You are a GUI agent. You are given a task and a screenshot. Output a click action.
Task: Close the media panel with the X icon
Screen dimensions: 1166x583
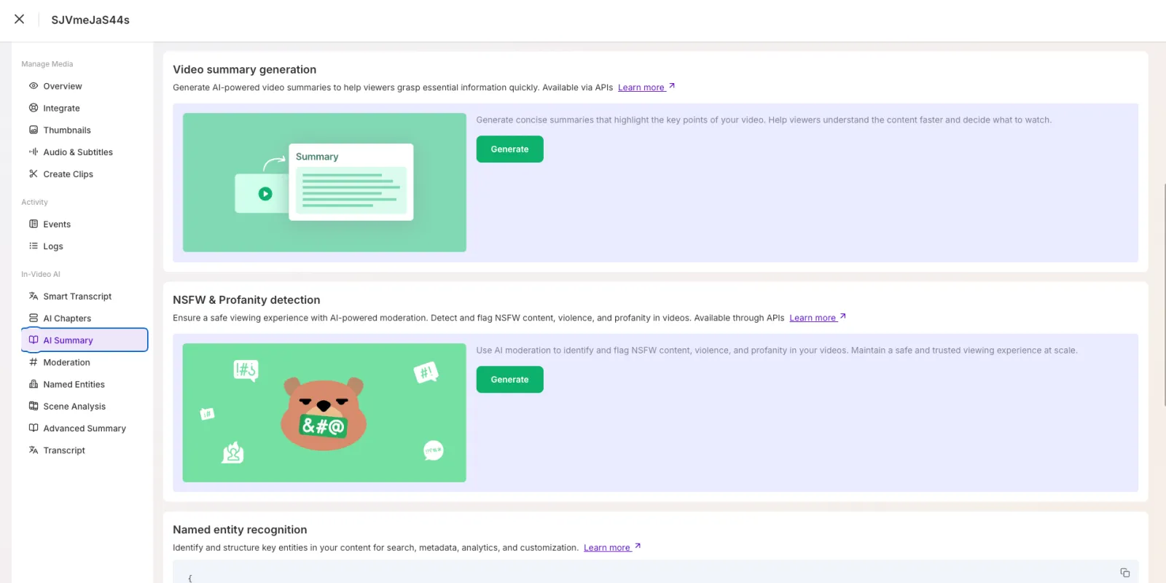(x=20, y=19)
